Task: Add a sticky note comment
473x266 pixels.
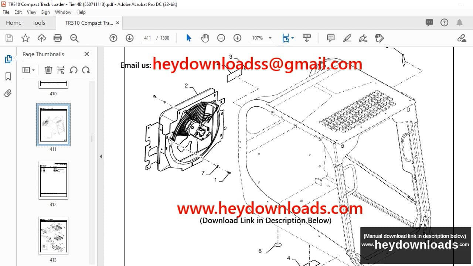Action: click(331, 38)
